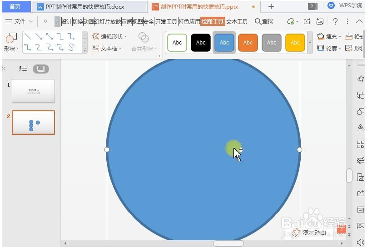Collapse the ribbon with the caret icon
Screen dimensions: 367x247
click(359, 21)
